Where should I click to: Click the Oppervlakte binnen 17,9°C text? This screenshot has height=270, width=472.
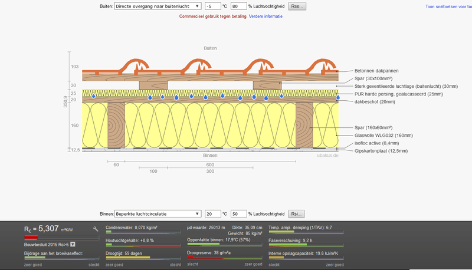(218, 239)
